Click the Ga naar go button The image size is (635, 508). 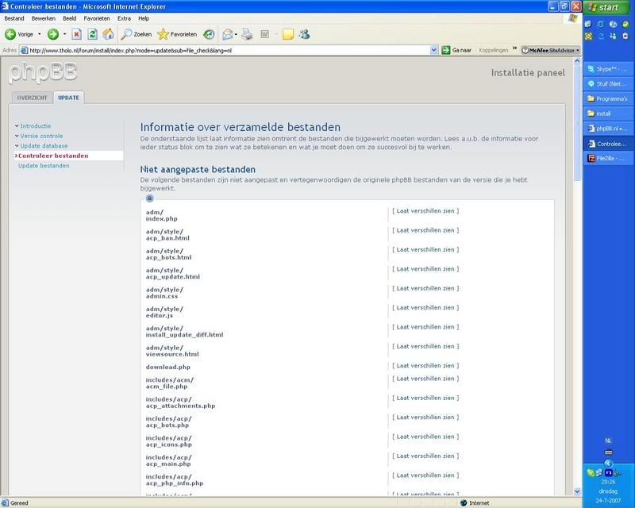[456, 50]
